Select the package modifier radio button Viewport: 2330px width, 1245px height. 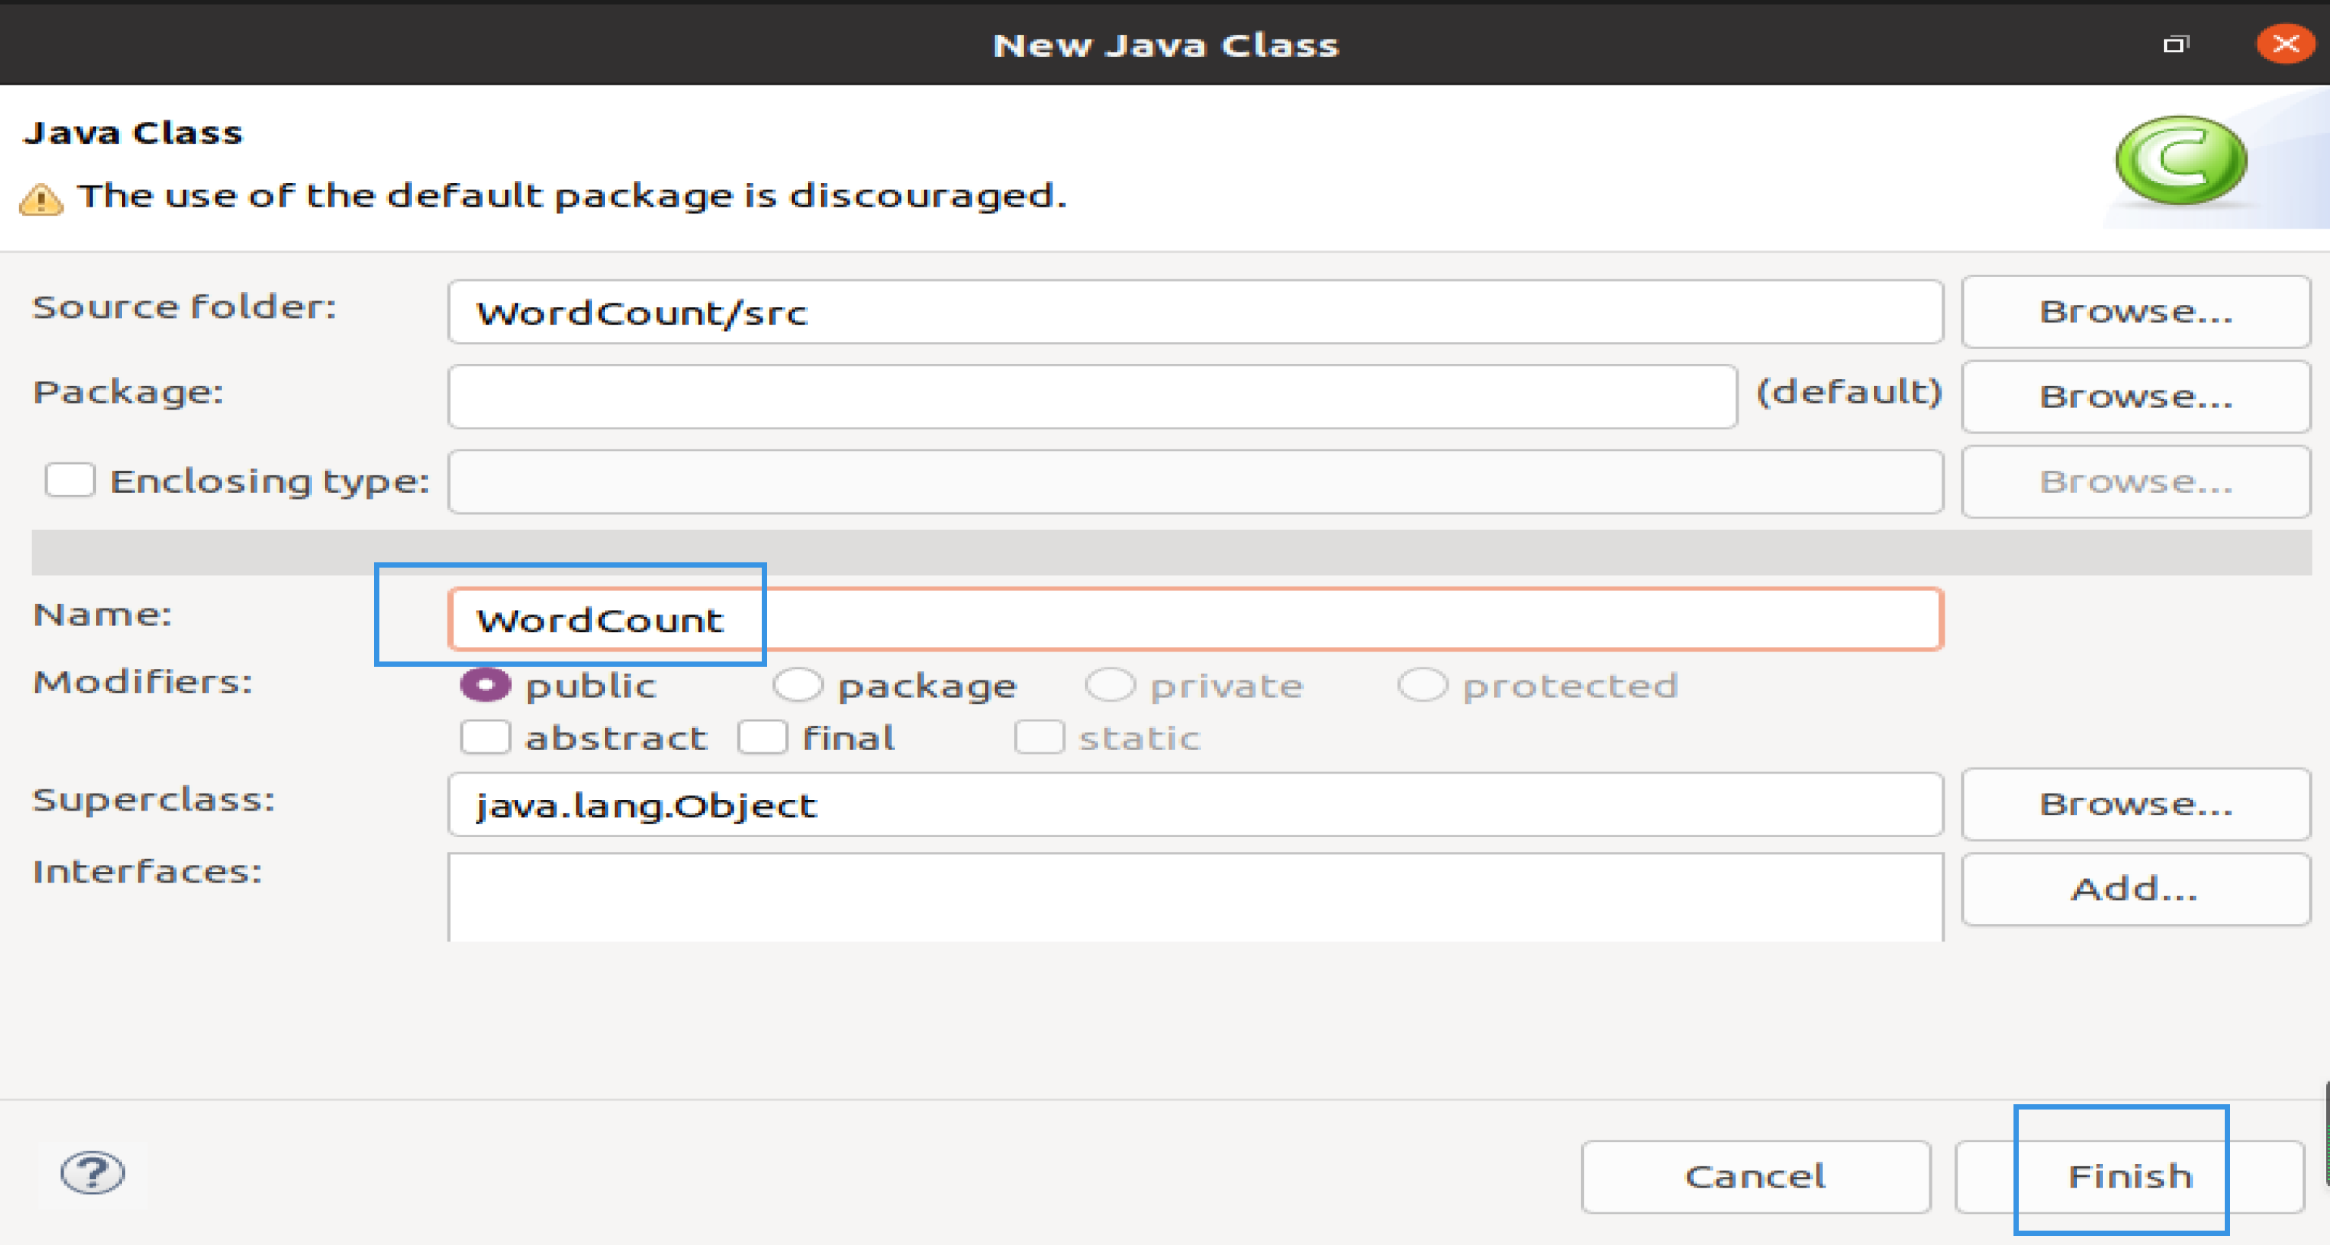point(798,686)
